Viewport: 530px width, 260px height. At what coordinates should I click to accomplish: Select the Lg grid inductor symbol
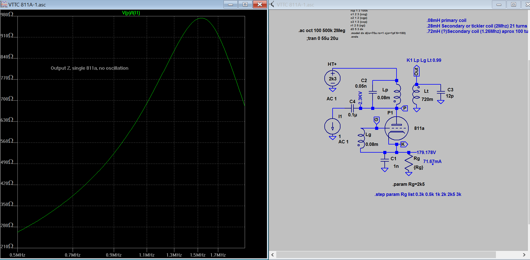pyautogui.click(x=361, y=139)
